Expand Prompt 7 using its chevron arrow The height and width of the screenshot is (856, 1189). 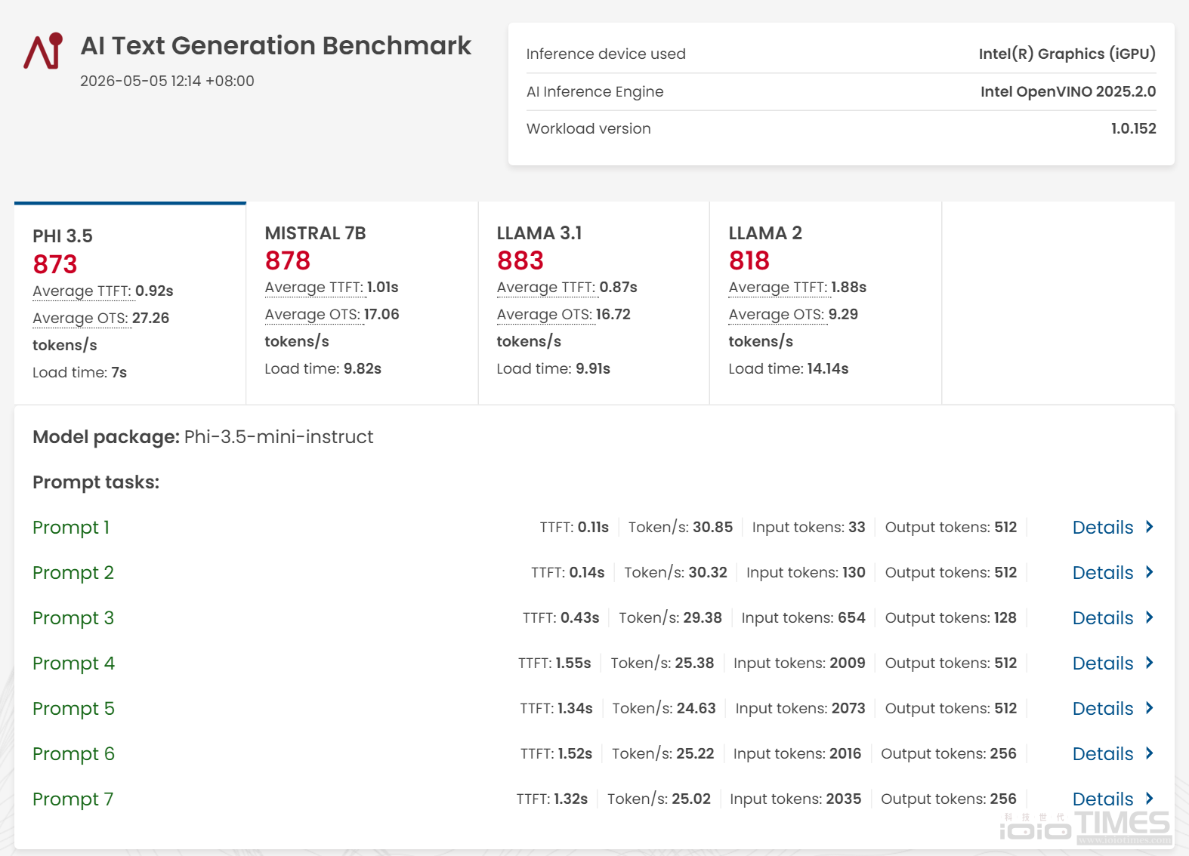click(x=1150, y=799)
